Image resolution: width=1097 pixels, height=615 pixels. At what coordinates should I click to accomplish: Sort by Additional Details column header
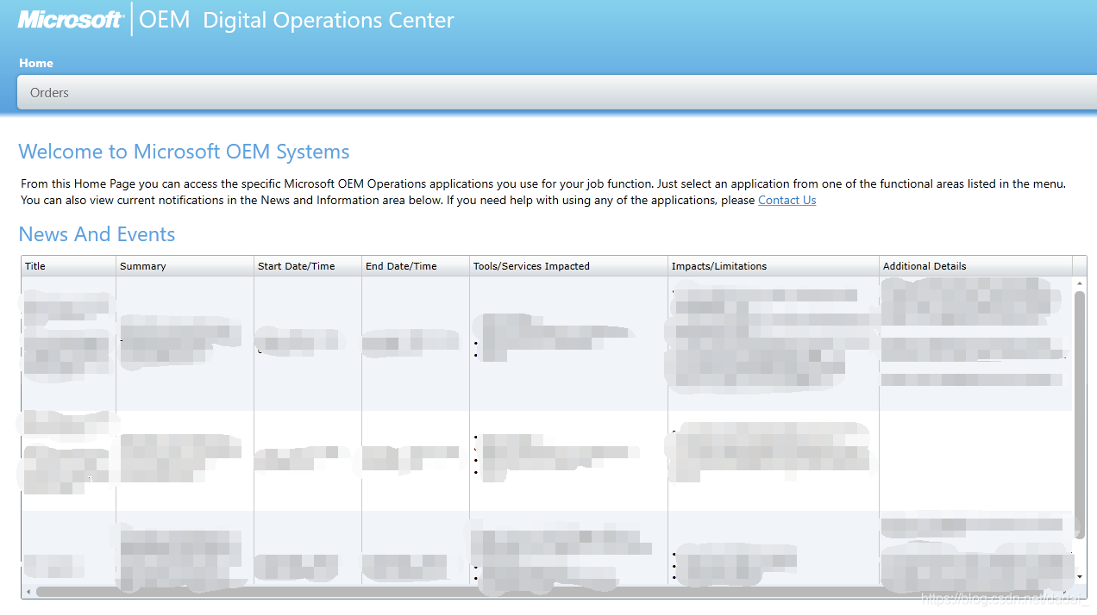click(x=976, y=266)
